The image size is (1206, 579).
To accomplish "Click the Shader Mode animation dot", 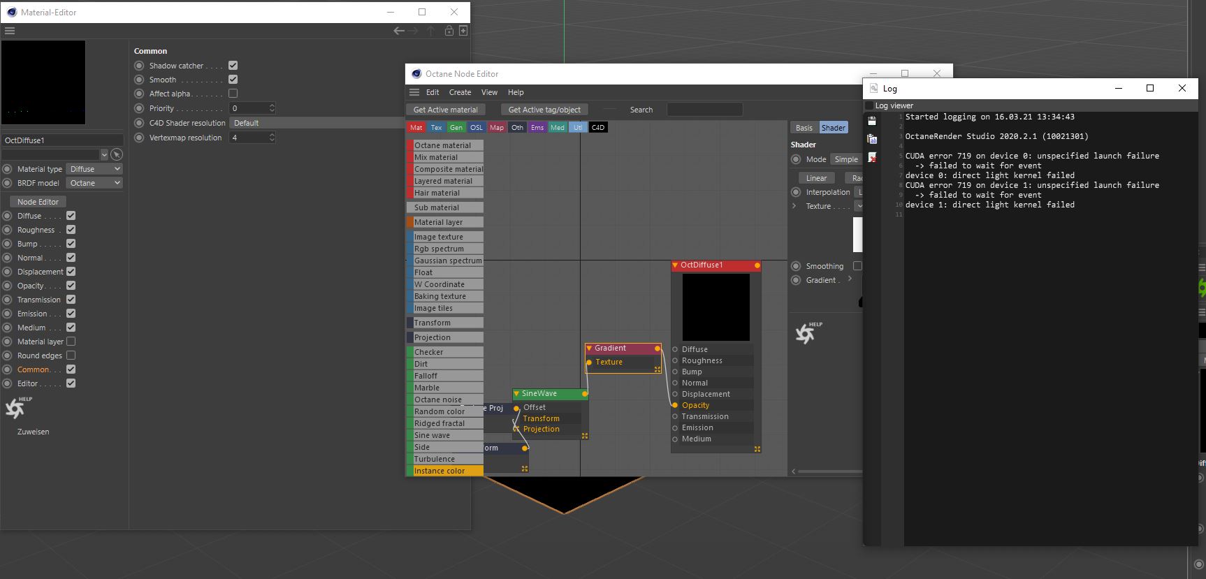I will [x=796, y=159].
